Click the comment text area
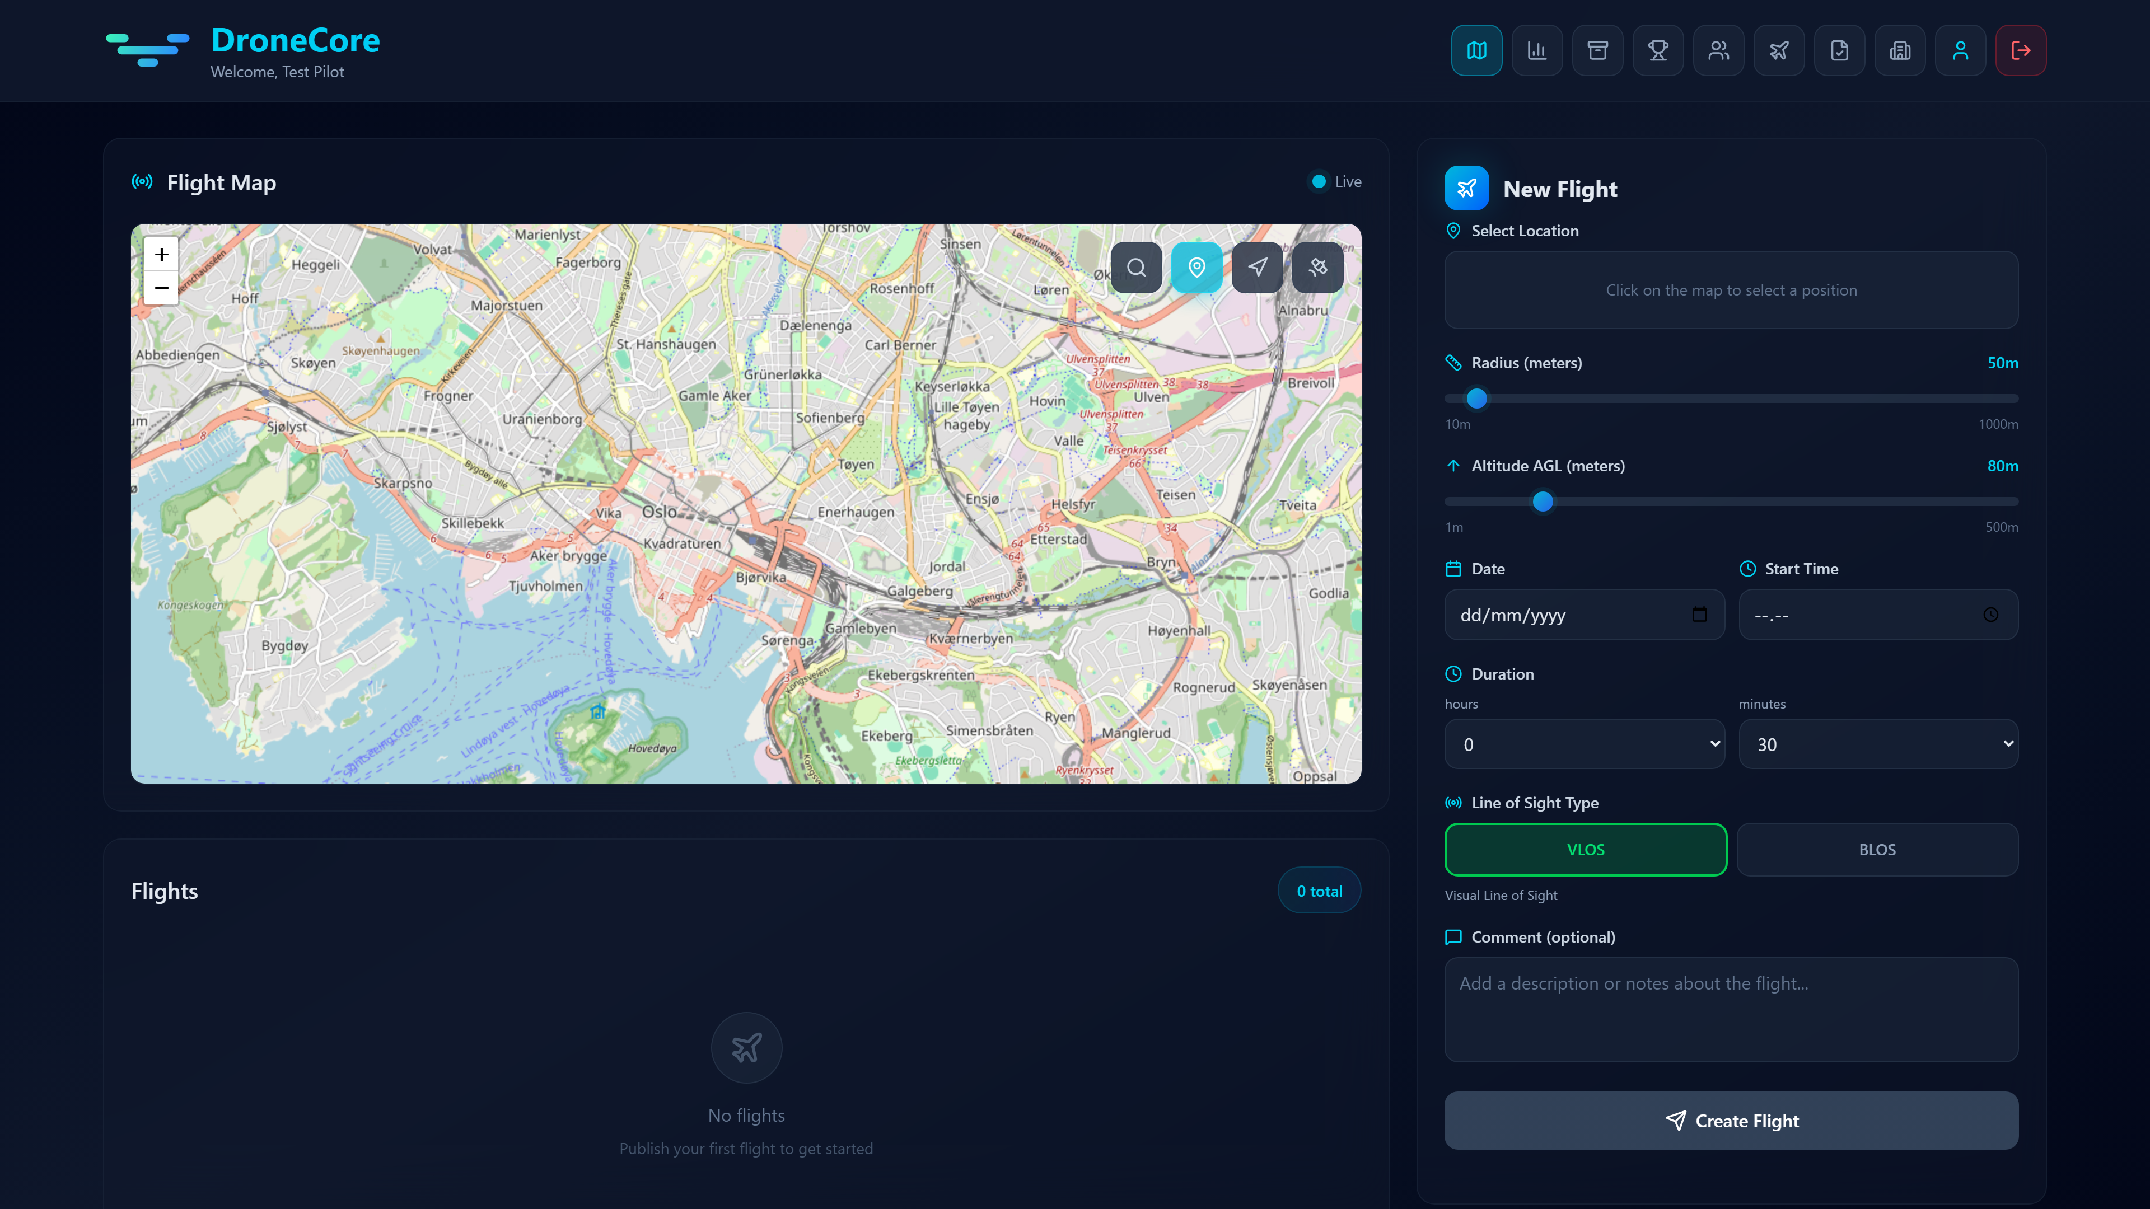Viewport: 2150px width, 1209px height. tap(1731, 1009)
